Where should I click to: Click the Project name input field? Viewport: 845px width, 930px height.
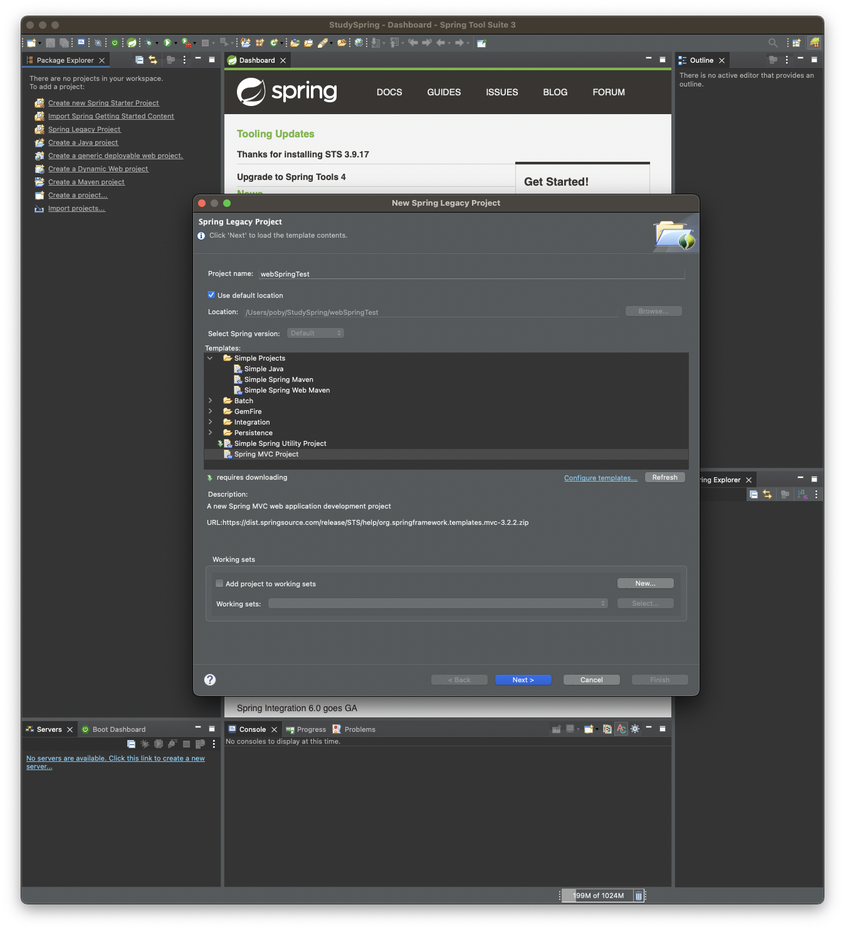point(471,274)
